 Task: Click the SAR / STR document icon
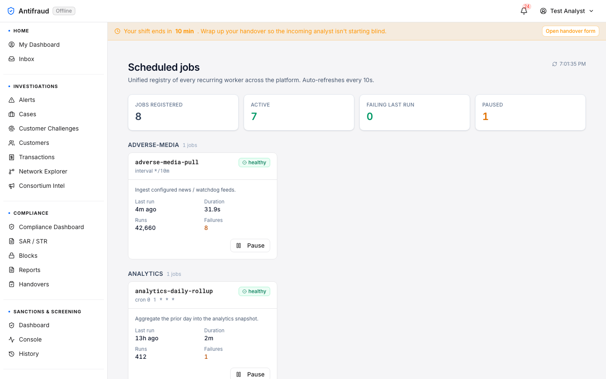pos(12,241)
